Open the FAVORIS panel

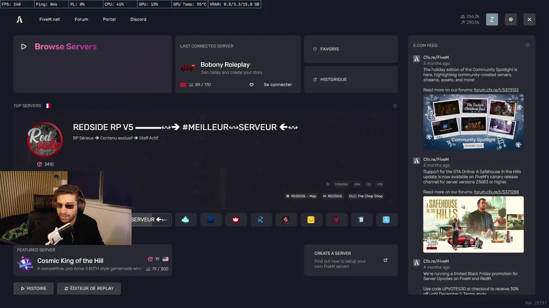351,49
